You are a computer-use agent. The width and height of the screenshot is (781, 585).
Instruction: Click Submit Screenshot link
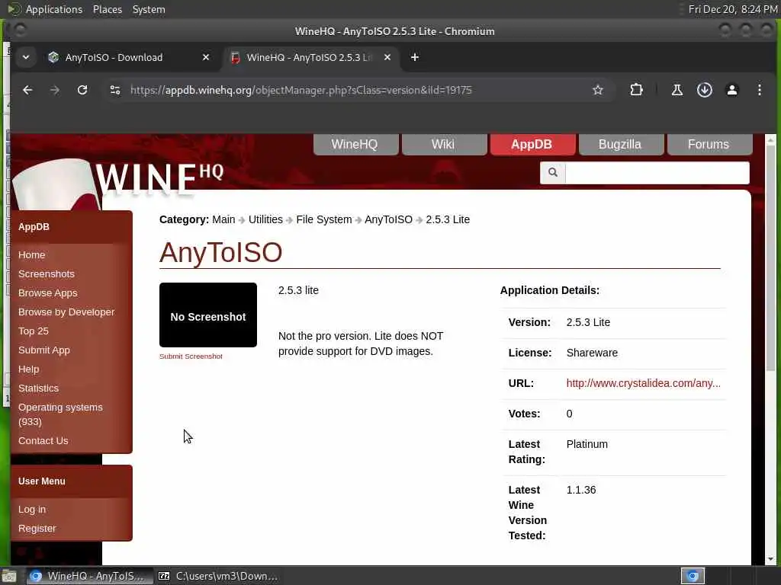(x=191, y=356)
